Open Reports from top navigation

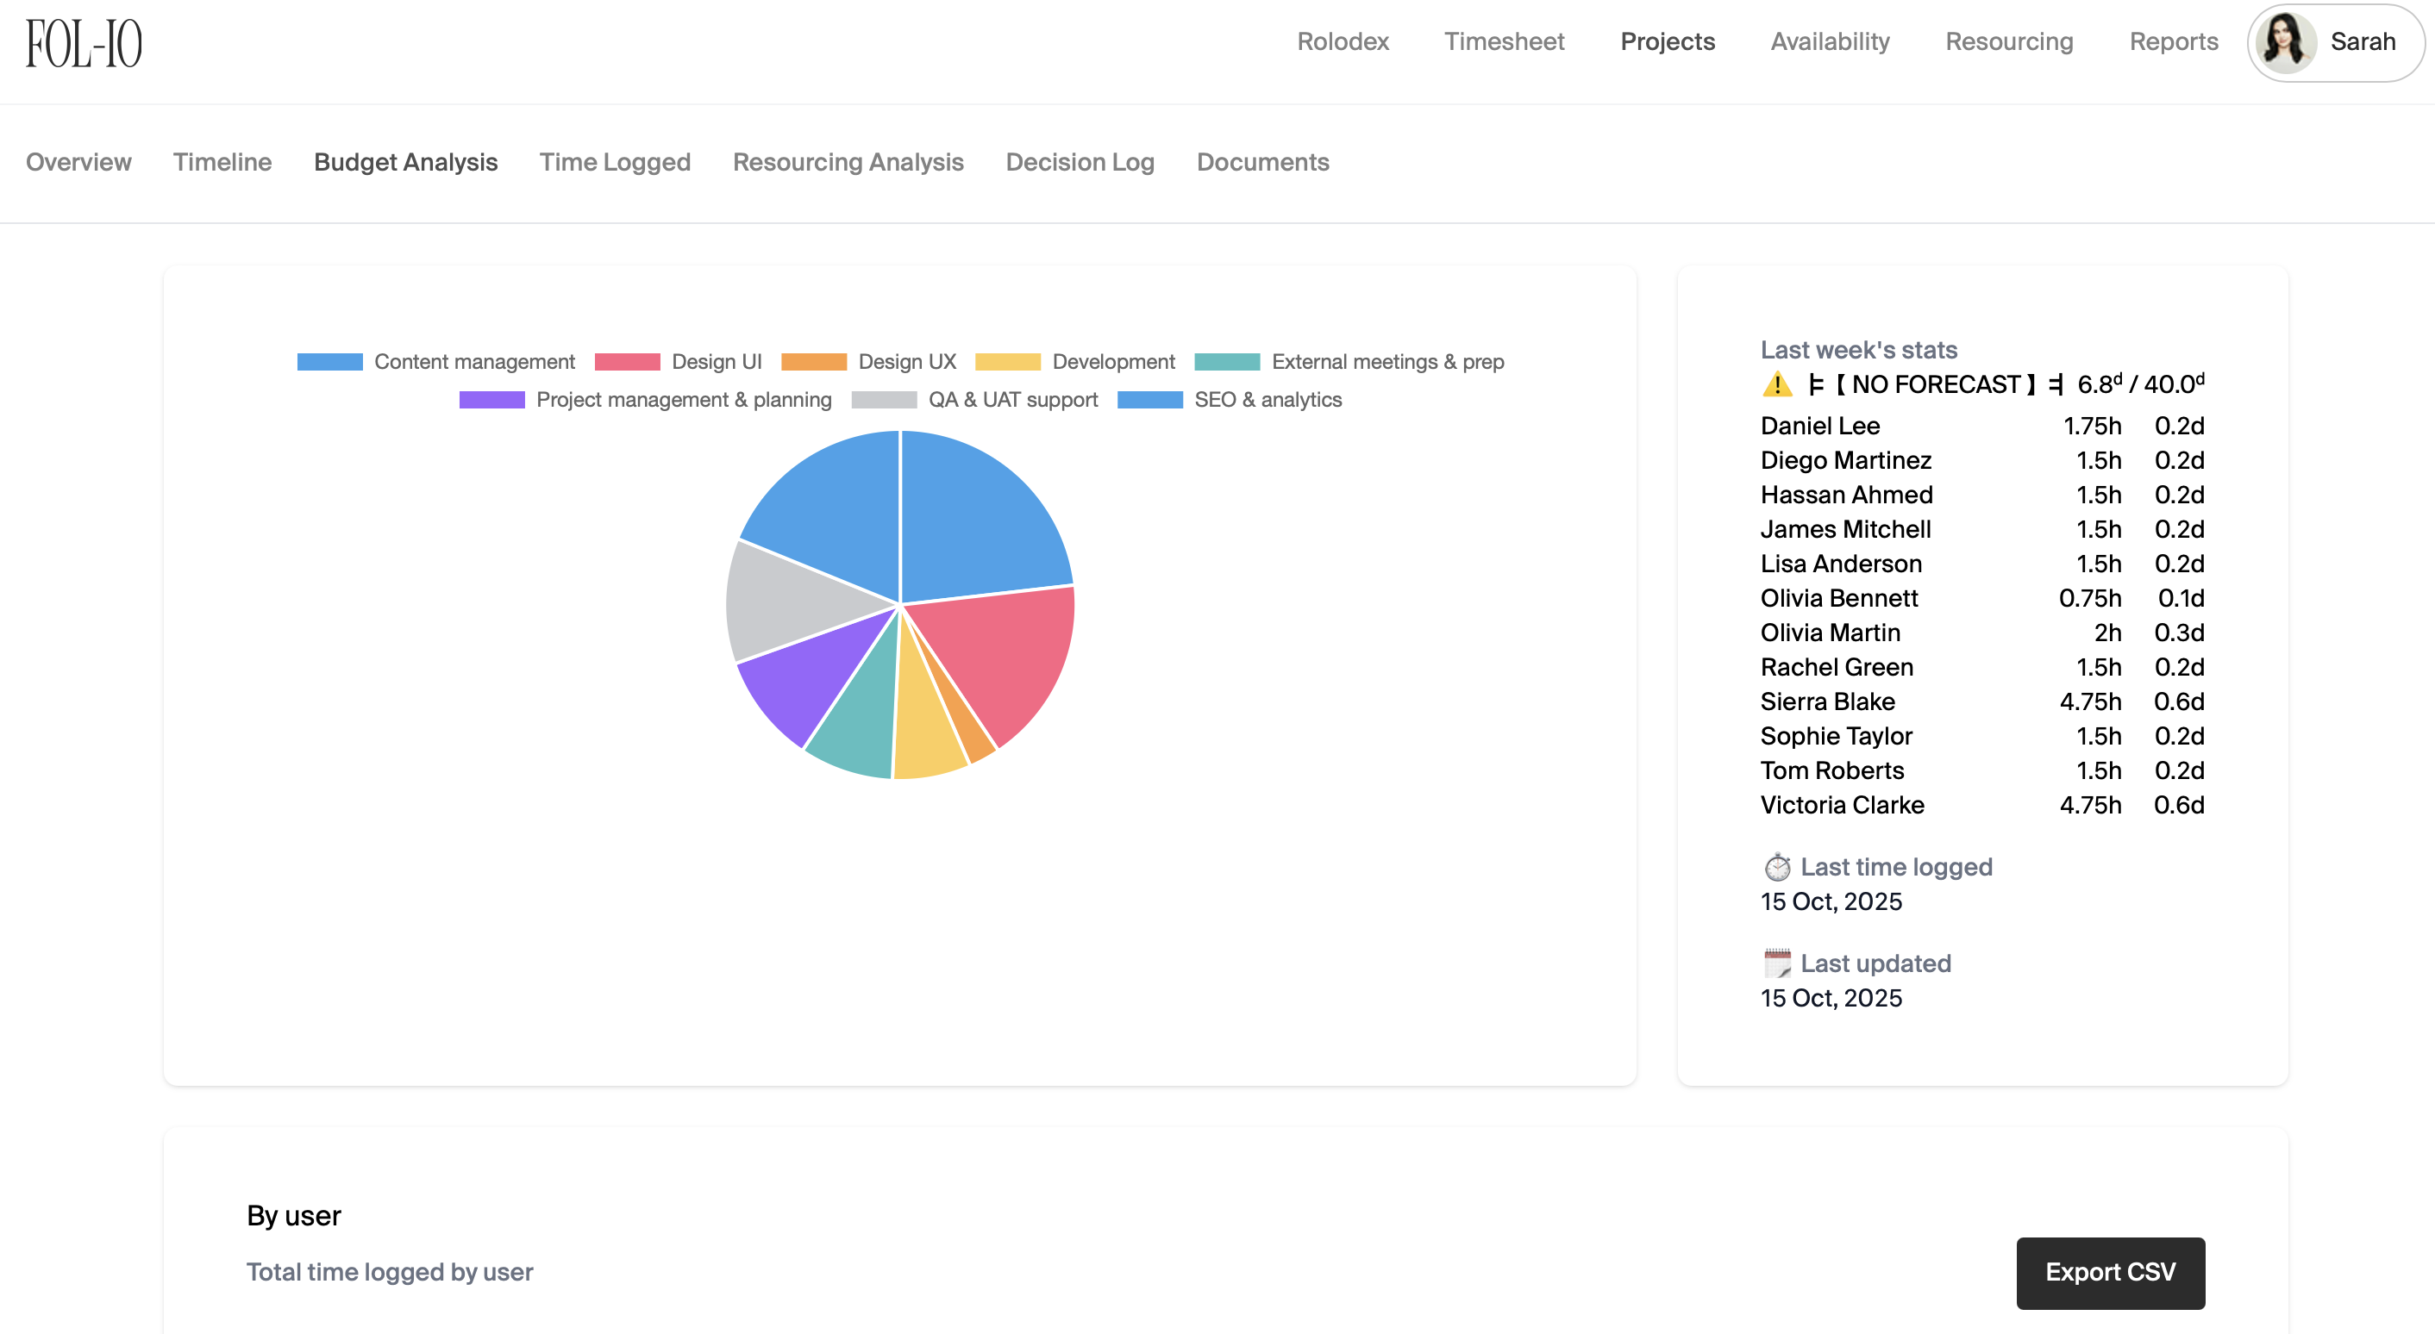click(2173, 41)
